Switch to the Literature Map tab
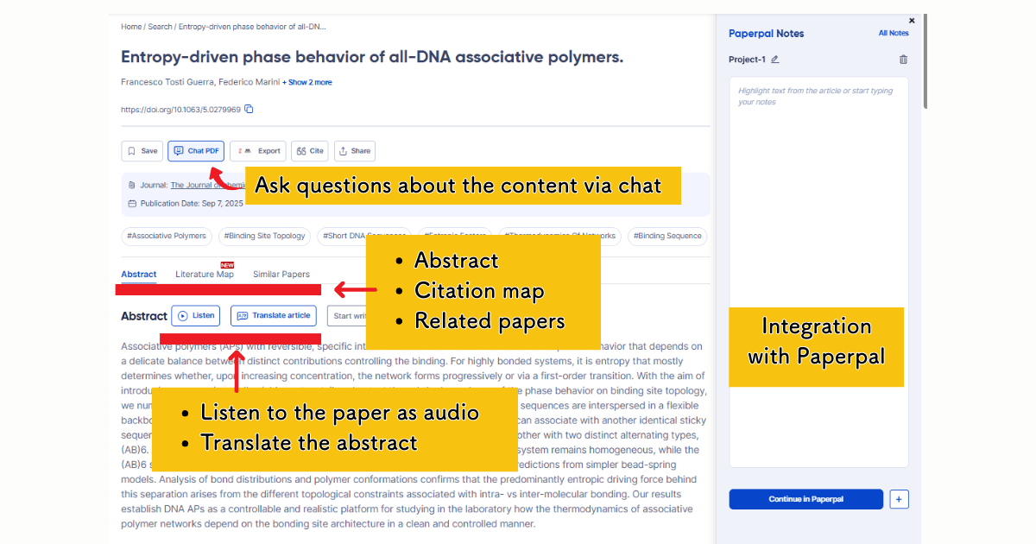 pos(205,274)
